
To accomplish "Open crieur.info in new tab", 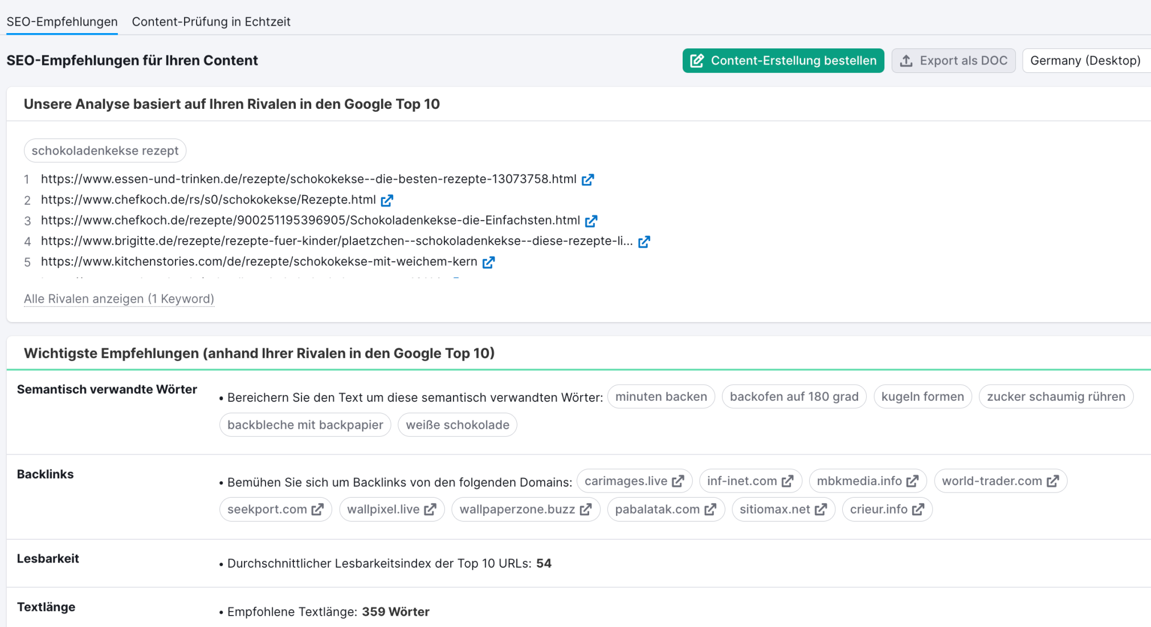I will [x=917, y=509].
